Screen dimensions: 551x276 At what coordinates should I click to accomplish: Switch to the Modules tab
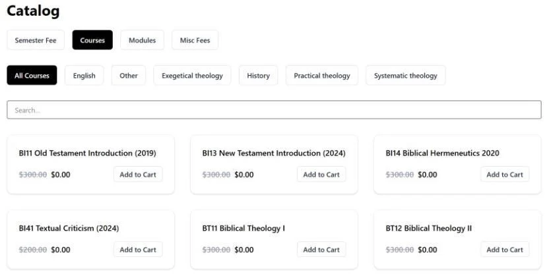[x=142, y=40]
